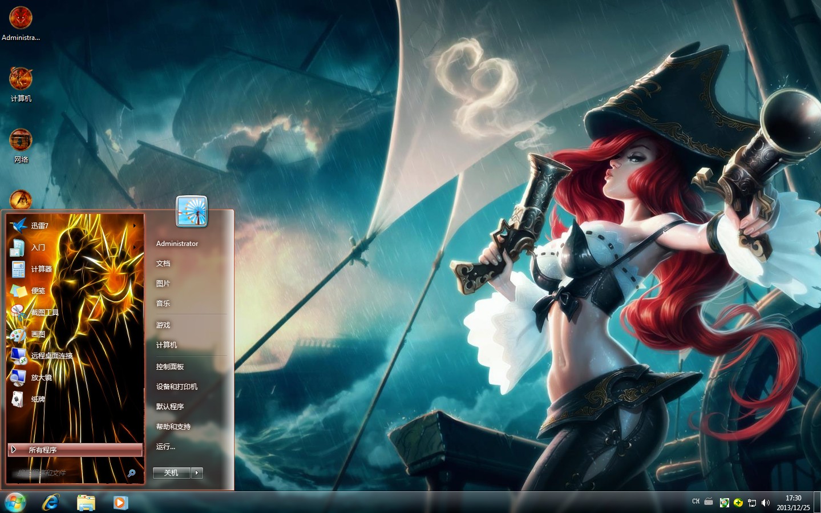This screenshot has height=513, width=821.
Task: Launch 迅雷7 from Start menu
Action: (74, 225)
